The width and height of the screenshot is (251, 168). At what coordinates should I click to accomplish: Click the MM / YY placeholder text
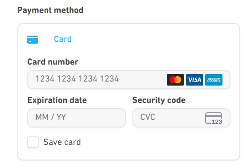(50, 117)
